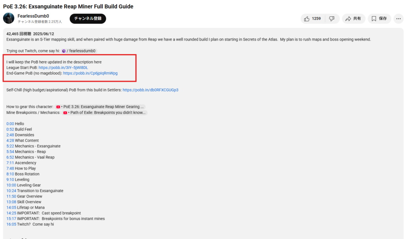
Task: Click the upload date '2025/06/12'
Action: 44,34
